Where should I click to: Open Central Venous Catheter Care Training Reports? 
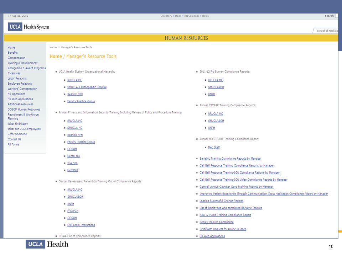pos(237,187)
